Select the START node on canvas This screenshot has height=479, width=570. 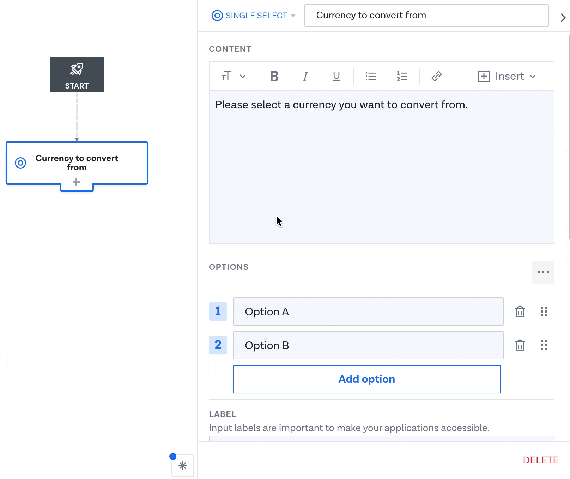pos(77,75)
